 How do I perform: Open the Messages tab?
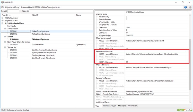tap(122, 106)
